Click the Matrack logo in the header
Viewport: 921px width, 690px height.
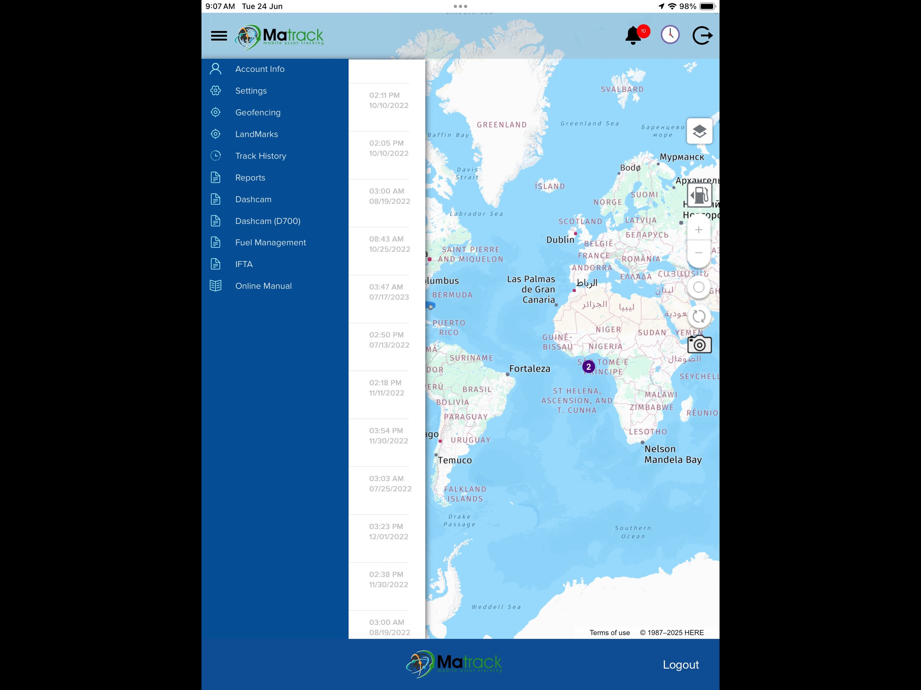click(278, 36)
